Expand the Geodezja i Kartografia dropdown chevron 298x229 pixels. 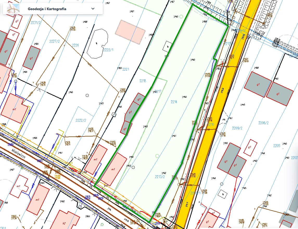pos(93,9)
